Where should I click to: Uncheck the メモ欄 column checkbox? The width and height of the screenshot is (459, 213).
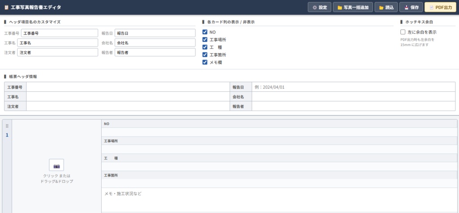point(205,62)
